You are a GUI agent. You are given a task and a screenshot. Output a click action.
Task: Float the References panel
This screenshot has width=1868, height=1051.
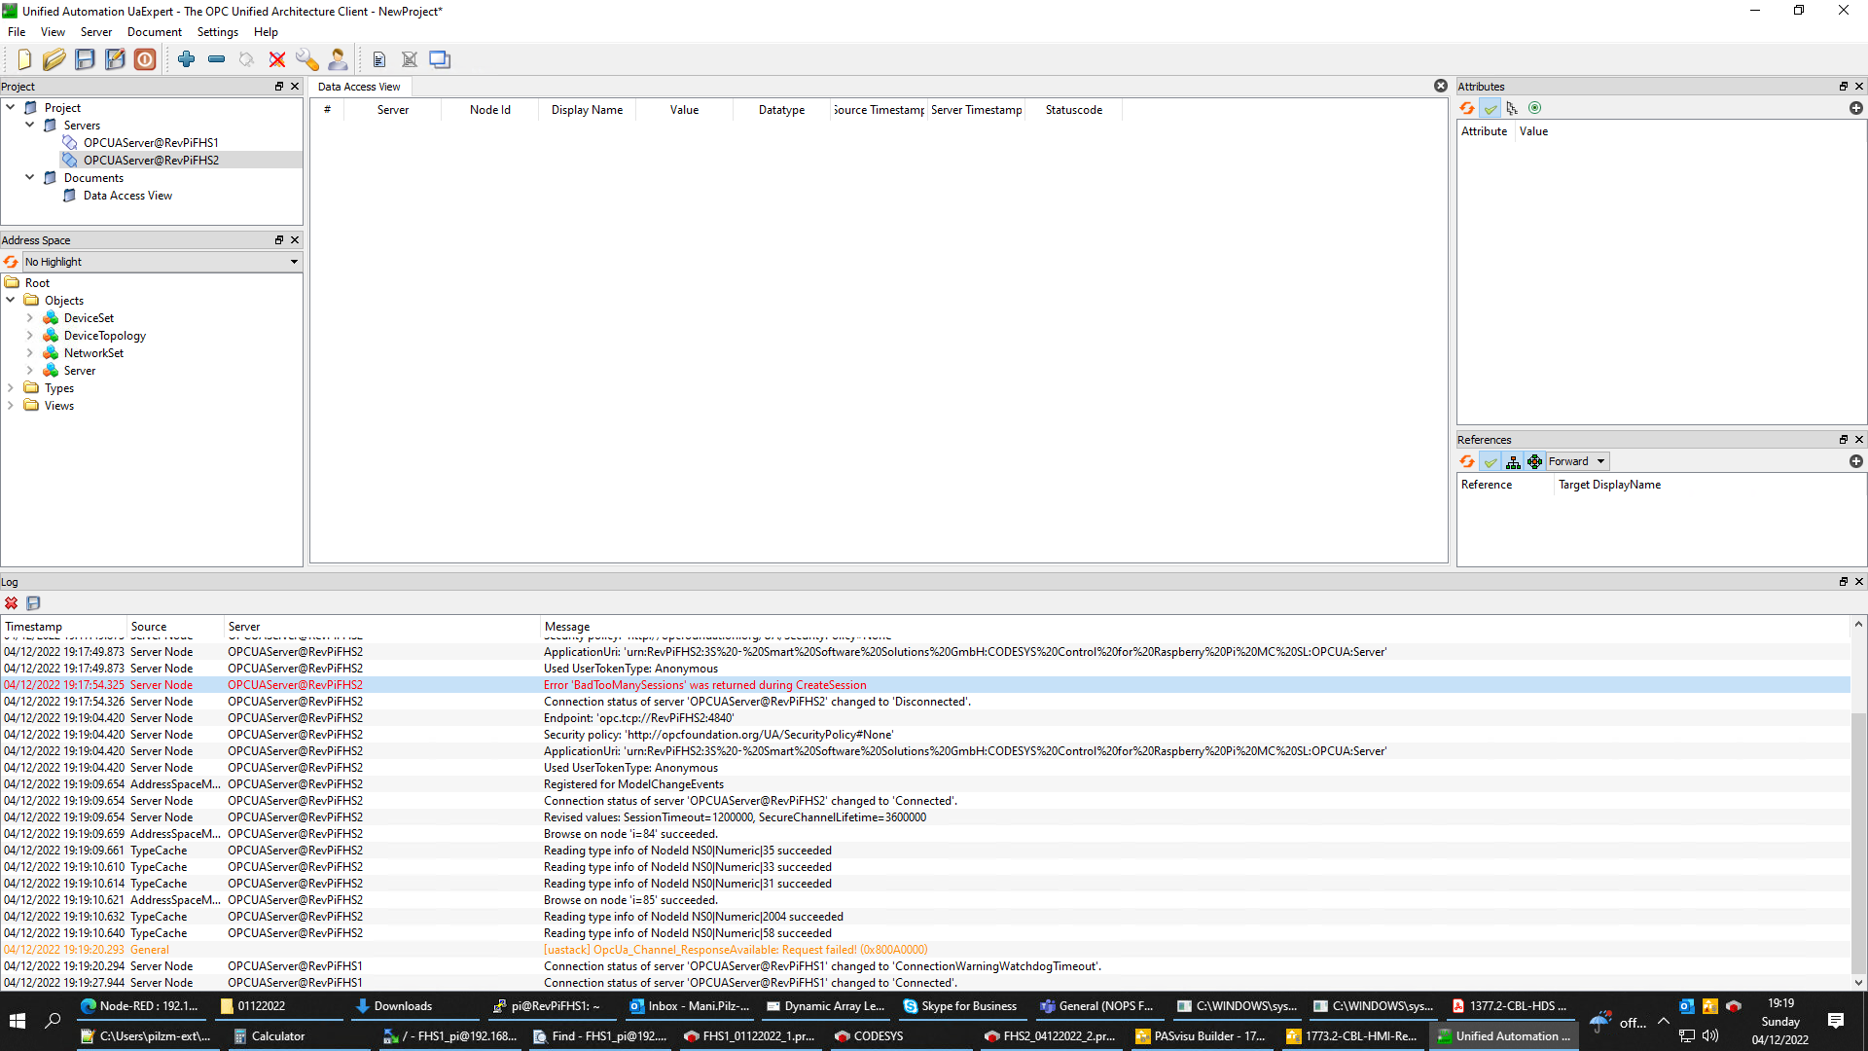1844,440
